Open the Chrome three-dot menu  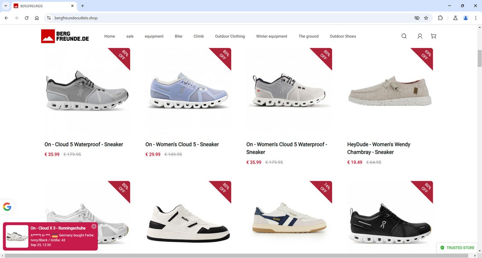coord(476,18)
